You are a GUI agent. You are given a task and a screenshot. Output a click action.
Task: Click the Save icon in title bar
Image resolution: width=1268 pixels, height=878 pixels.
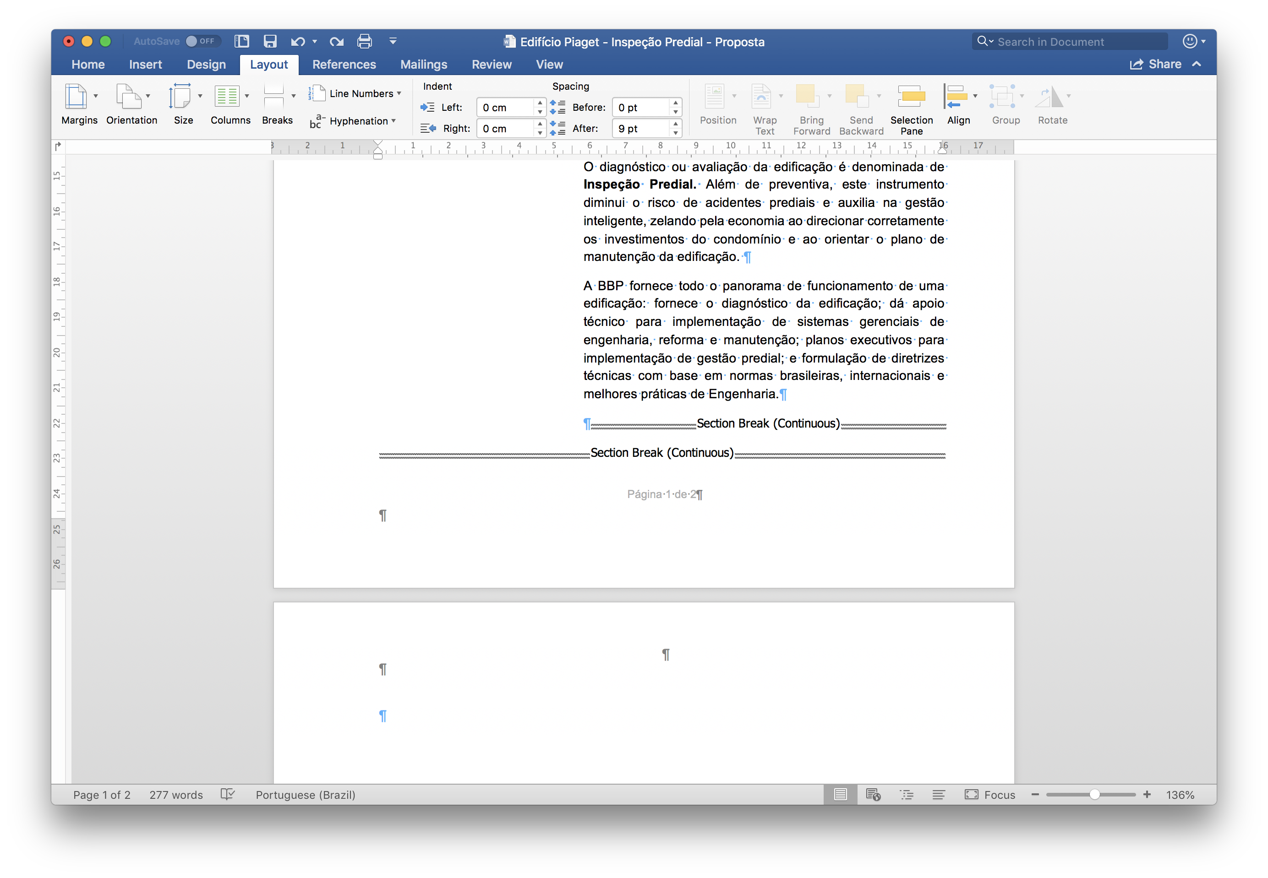coord(270,41)
